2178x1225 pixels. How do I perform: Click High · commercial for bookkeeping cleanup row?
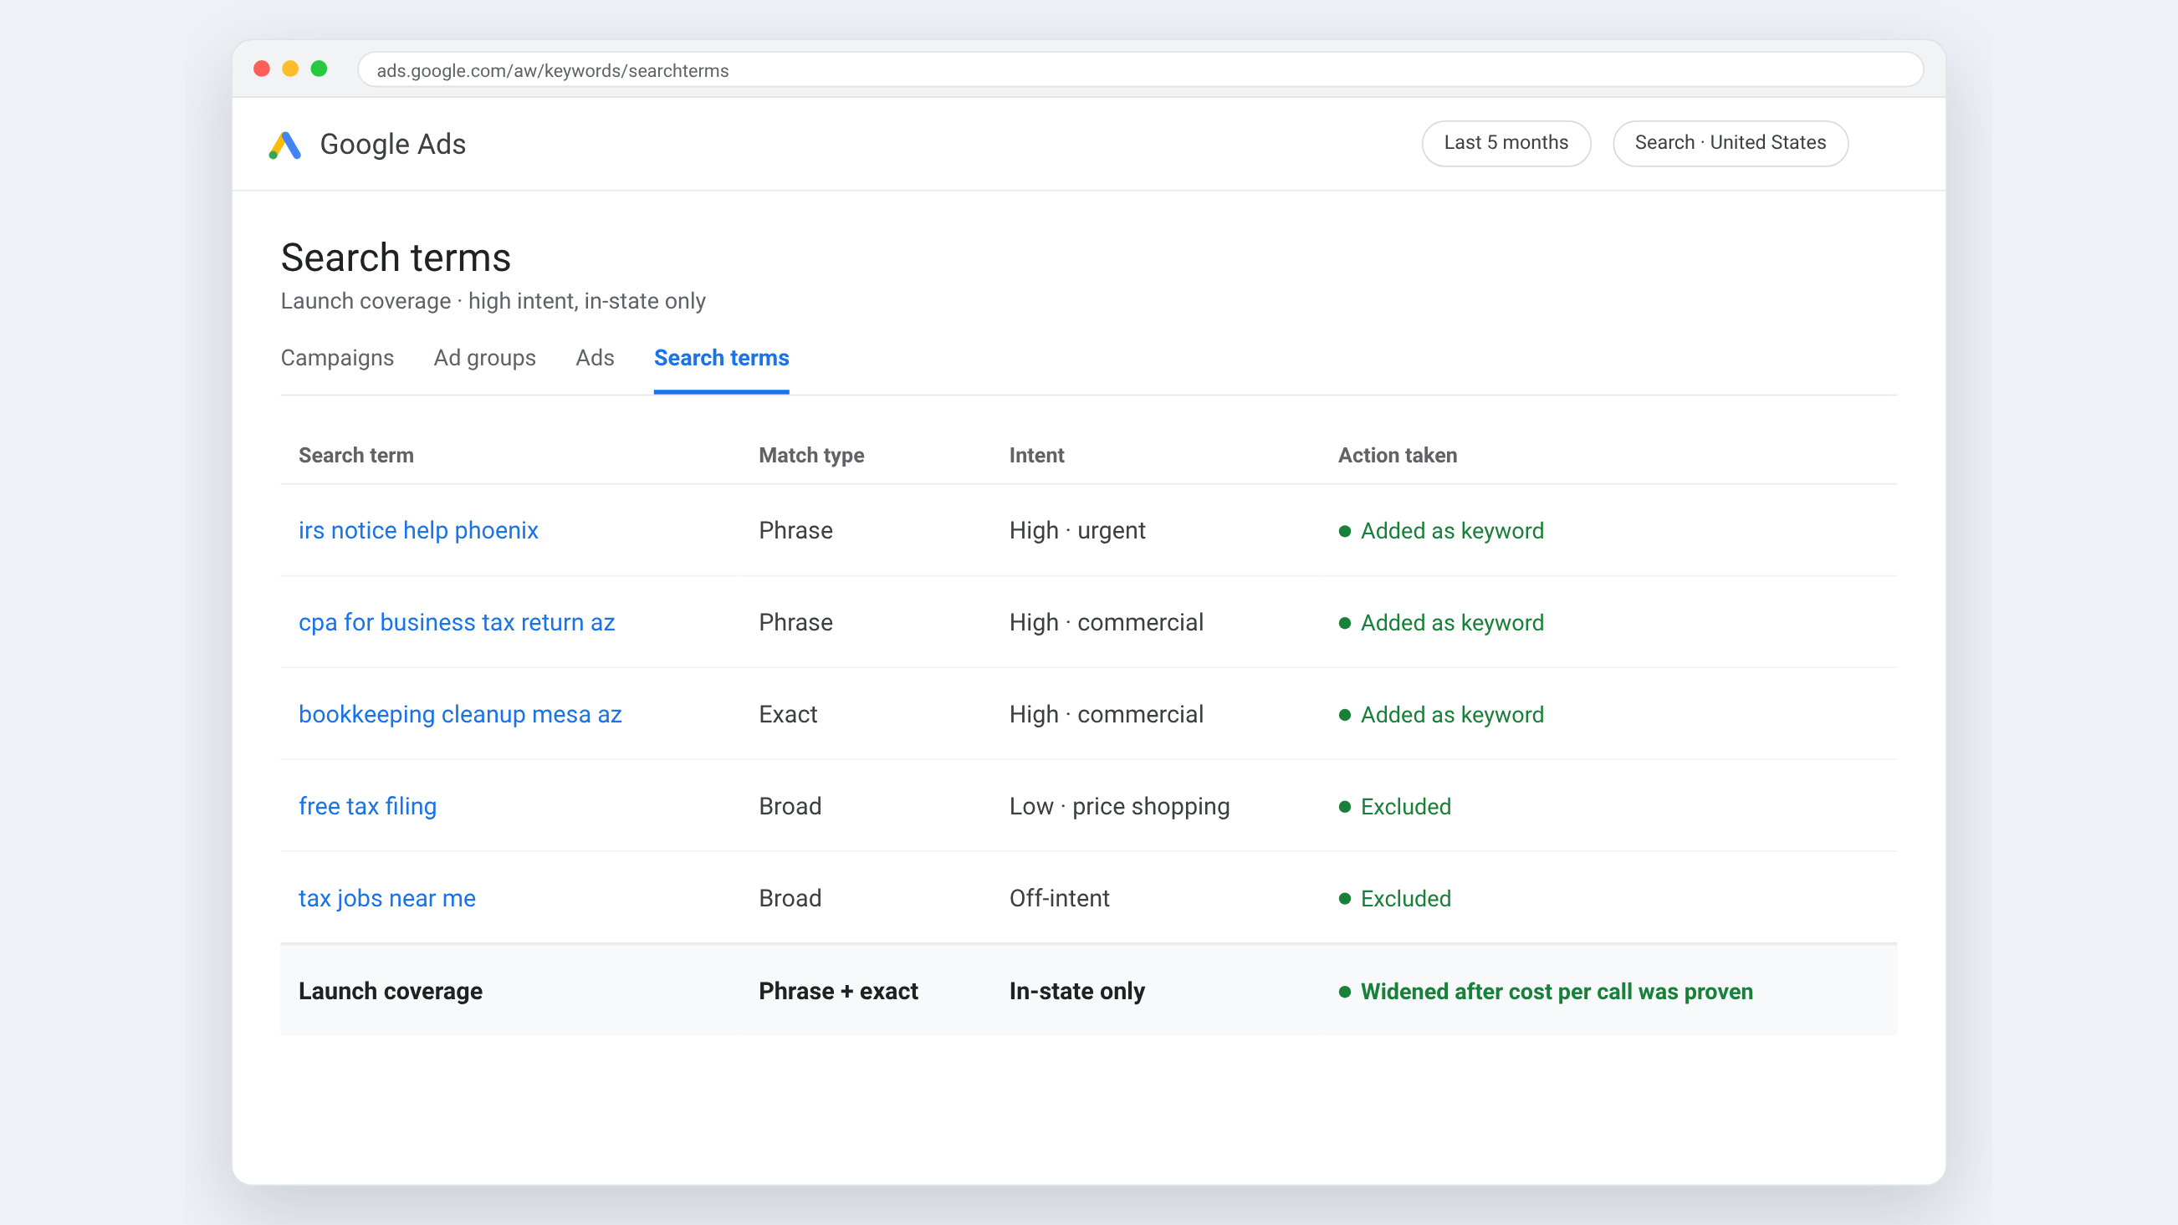tap(1106, 714)
